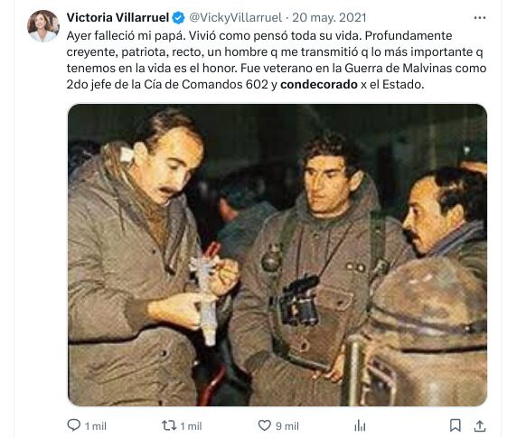This screenshot has width=517, height=438.
Task: Open the 20 may. 2021 timestamp
Action: [x=329, y=17]
